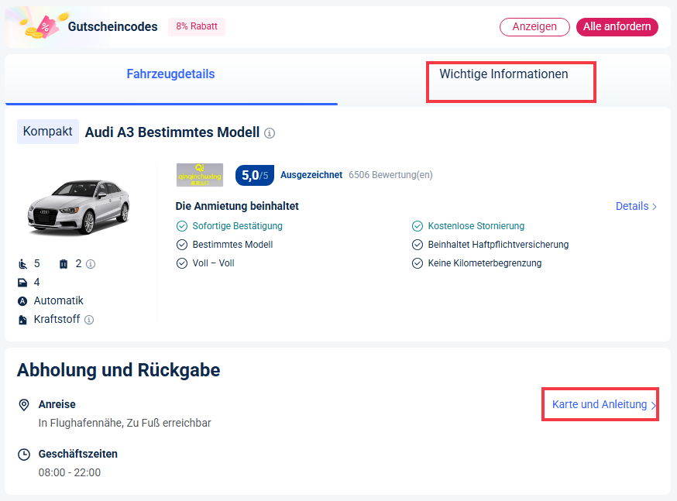Click the Anreise label
Screen dimensions: 677x501
tap(57, 404)
